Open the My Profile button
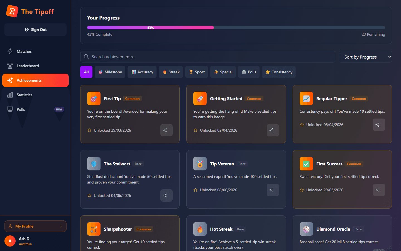 tap(36, 226)
